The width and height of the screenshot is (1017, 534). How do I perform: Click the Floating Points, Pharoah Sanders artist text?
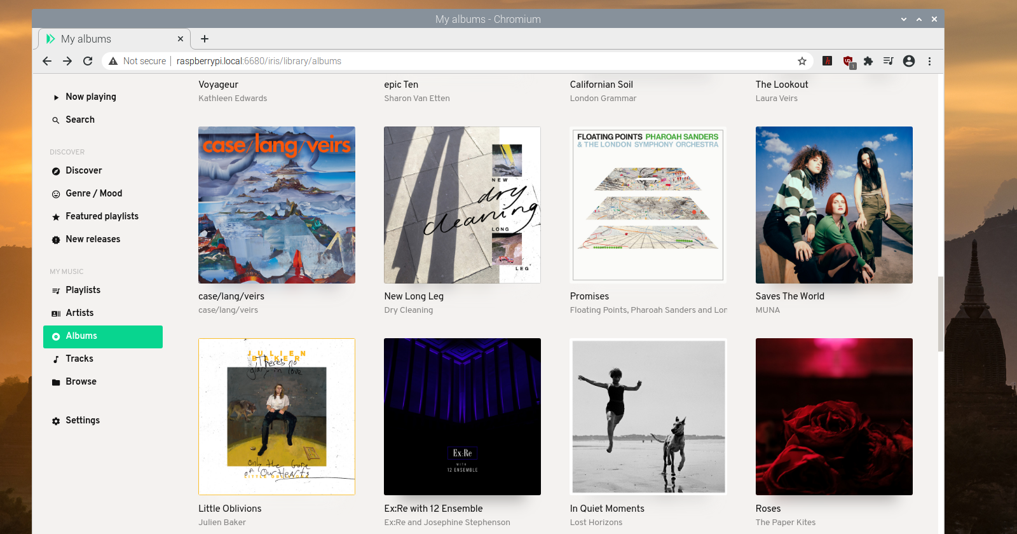tap(648, 310)
